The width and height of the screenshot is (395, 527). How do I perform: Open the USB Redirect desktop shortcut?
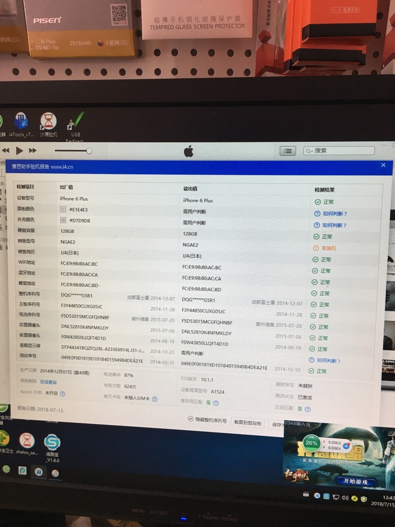tap(75, 127)
